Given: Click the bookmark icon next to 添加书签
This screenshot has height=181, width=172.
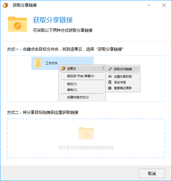Looking at the screenshot, I should pos(110,82).
